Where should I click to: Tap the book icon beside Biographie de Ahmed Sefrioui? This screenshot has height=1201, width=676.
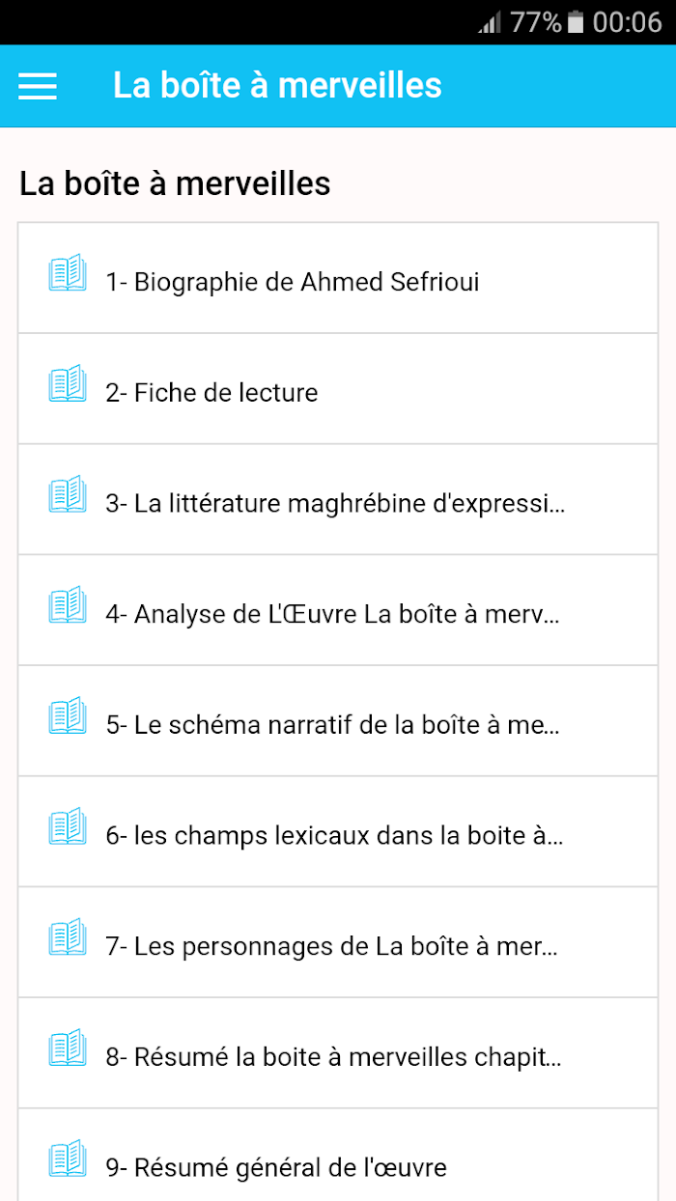pyautogui.click(x=68, y=273)
